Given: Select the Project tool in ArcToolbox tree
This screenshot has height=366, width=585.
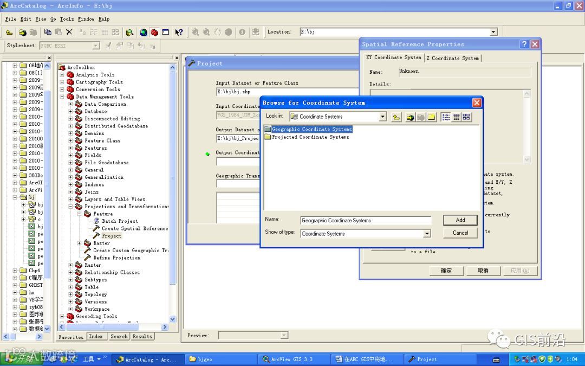Looking at the screenshot, I should (112, 236).
